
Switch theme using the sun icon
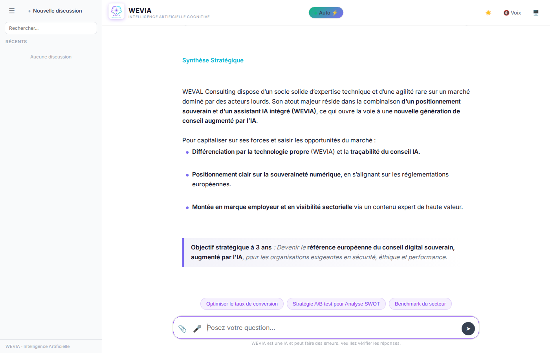(488, 13)
